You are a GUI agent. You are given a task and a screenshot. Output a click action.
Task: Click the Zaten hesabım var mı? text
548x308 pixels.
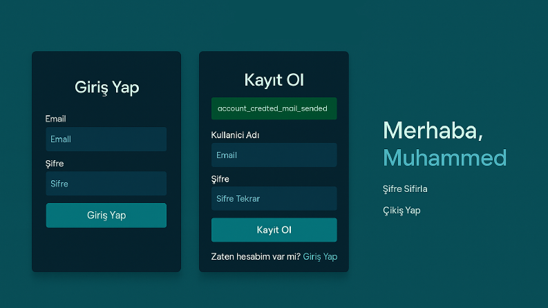[x=256, y=257]
